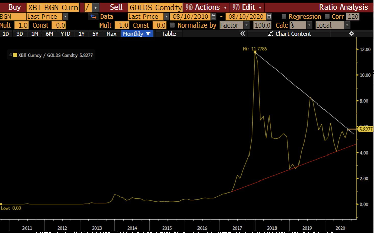Click the GOLDS Comdty security field
This screenshot has height=233, width=374.
[x=155, y=7]
